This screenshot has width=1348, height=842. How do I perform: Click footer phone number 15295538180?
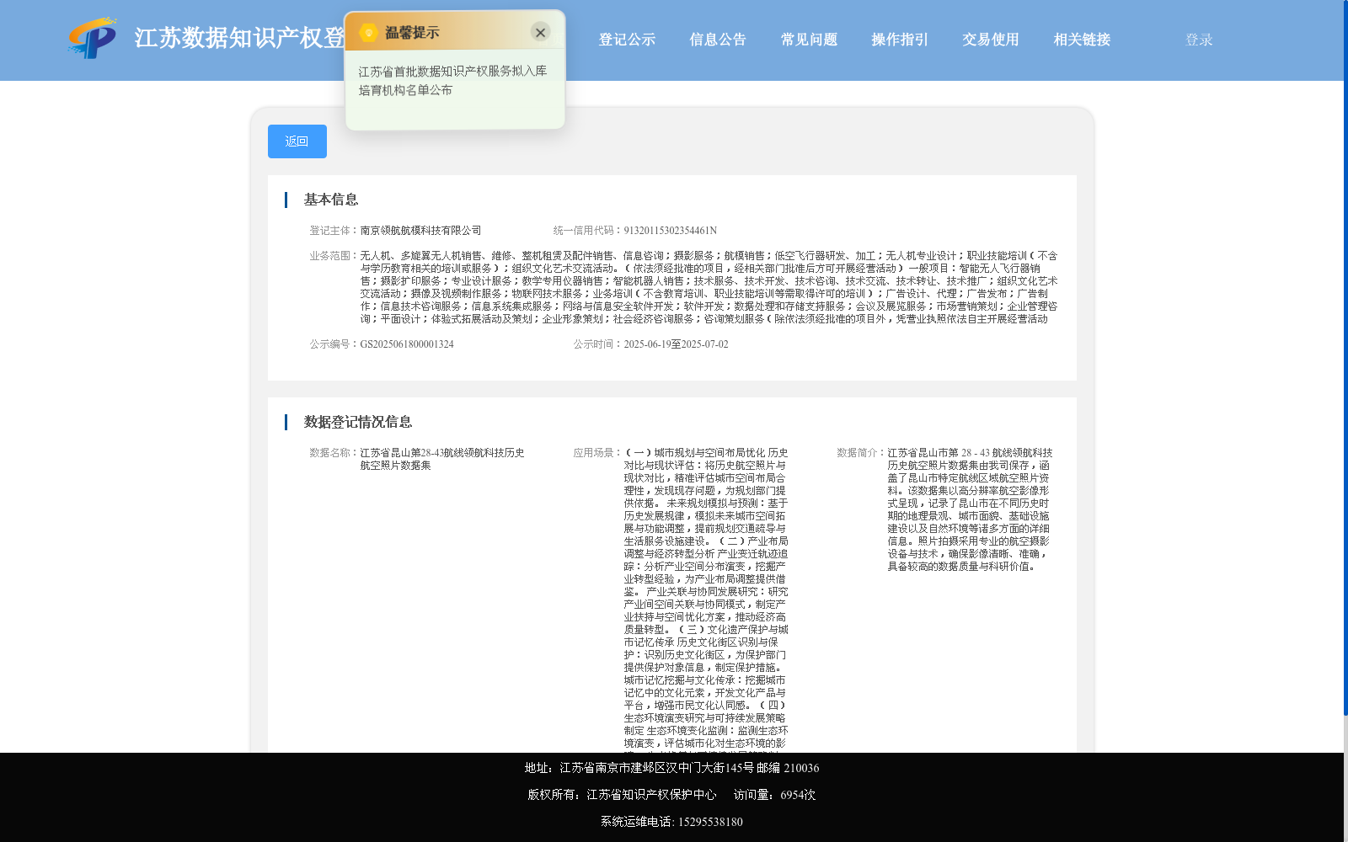[x=710, y=822]
